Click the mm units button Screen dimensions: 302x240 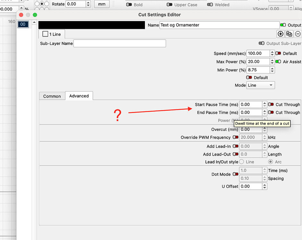point(102,4)
